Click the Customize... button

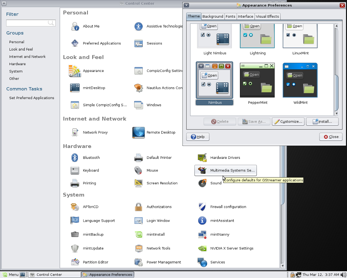[288, 122]
